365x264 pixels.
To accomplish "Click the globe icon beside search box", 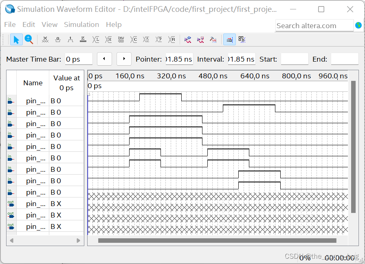I will [358, 25].
